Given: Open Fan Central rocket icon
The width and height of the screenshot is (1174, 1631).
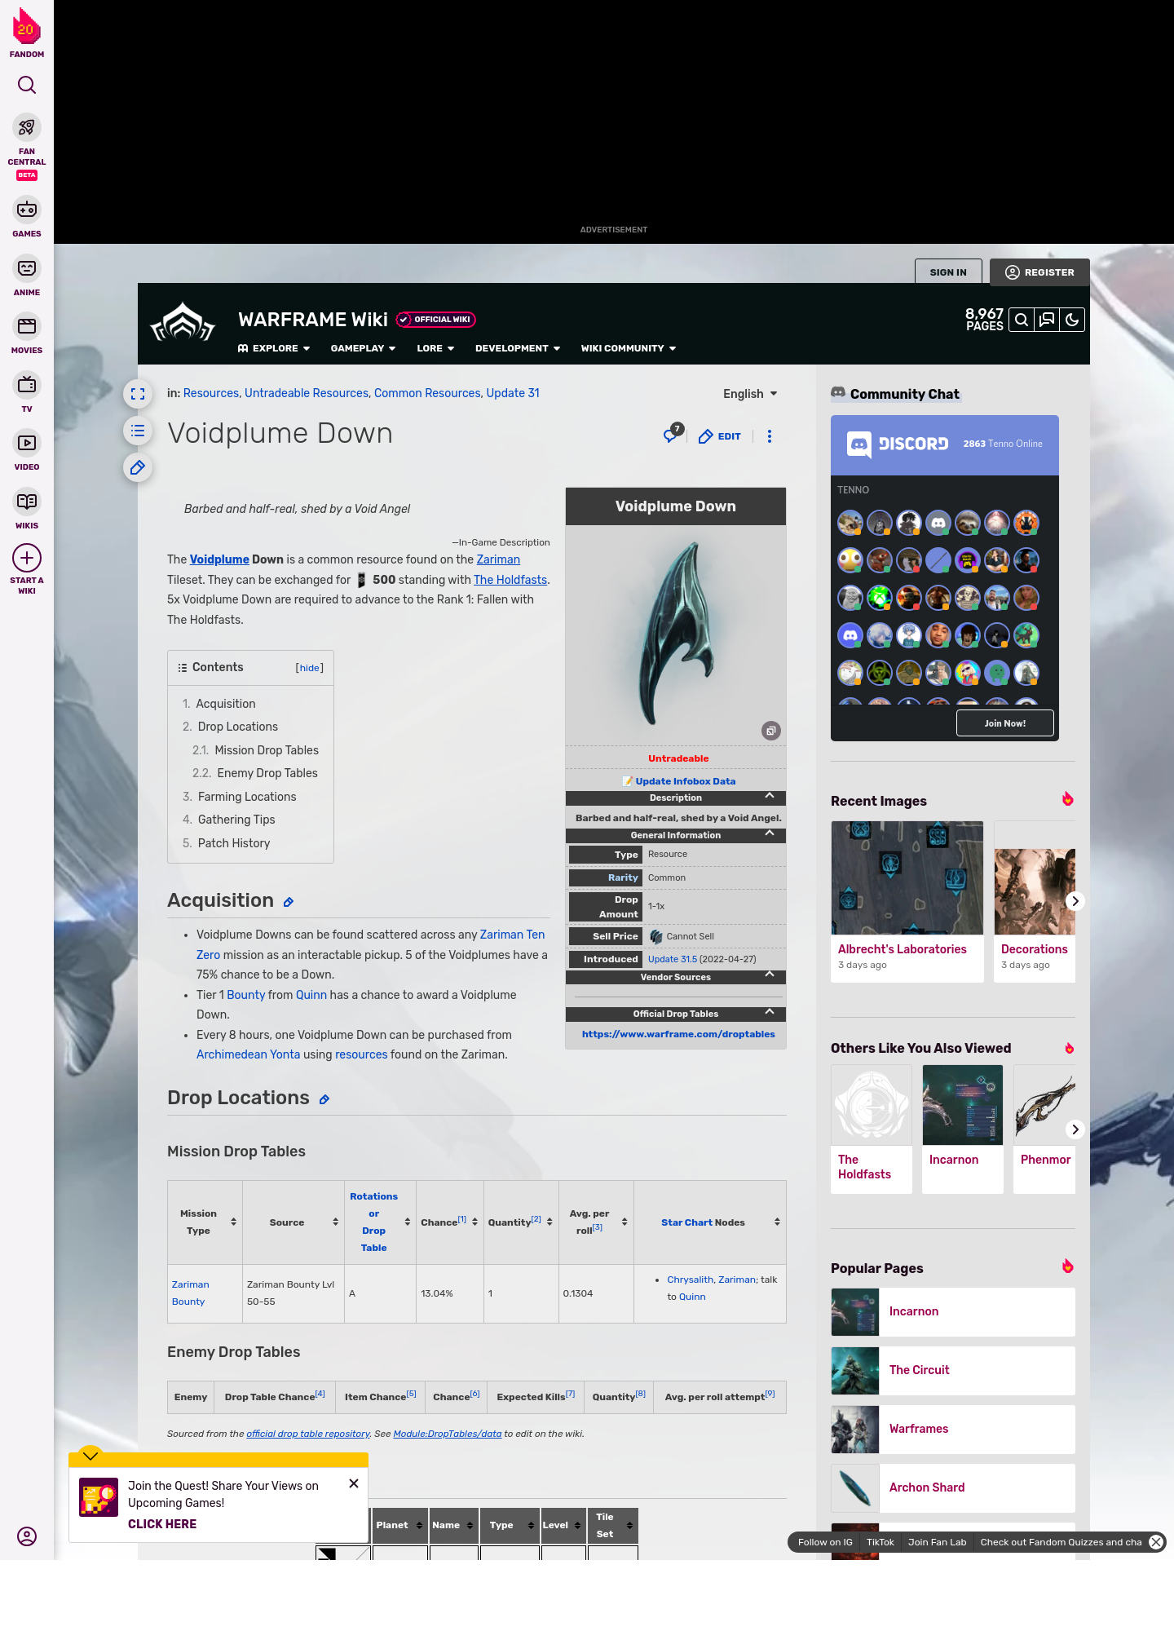Looking at the screenshot, I should [27, 128].
